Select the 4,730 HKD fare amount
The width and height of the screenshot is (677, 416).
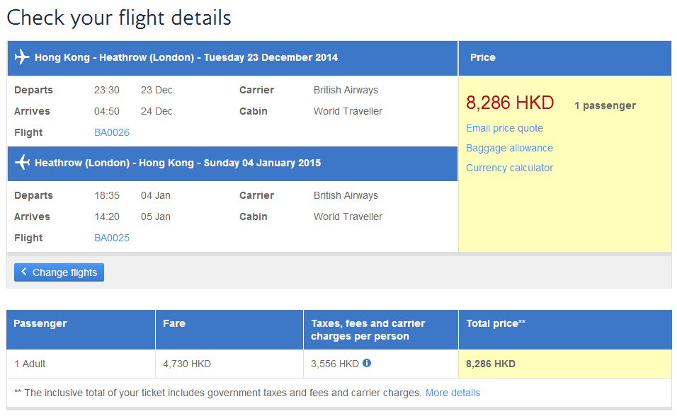(187, 364)
